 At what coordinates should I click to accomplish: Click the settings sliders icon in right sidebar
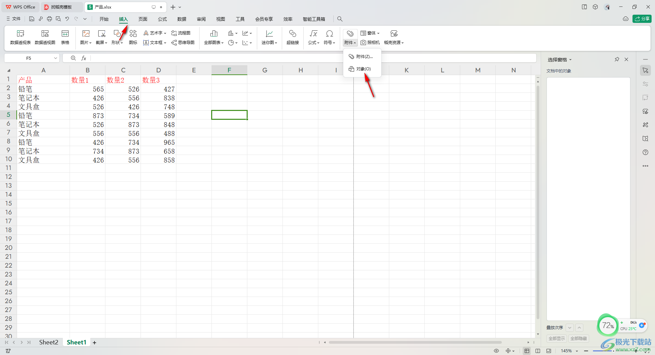click(645, 84)
